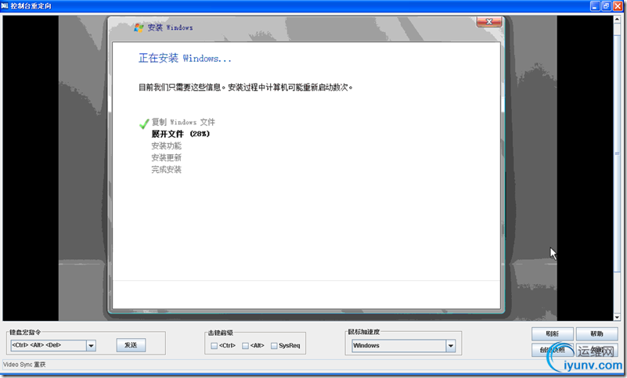Tick the SysReq checkbox

click(274, 346)
